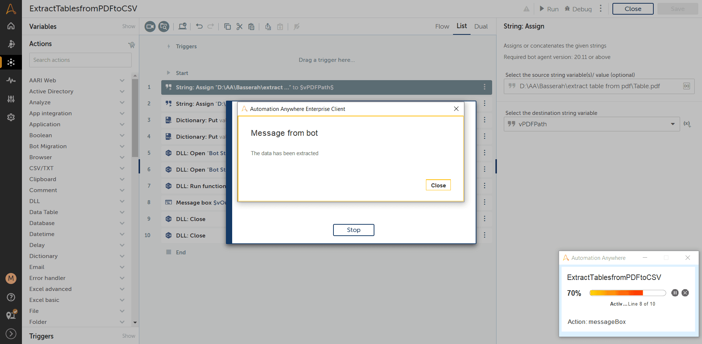Image resolution: width=702 pixels, height=344 pixels.
Task: Switch to List view
Action: pyautogui.click(x=462, y=26)
